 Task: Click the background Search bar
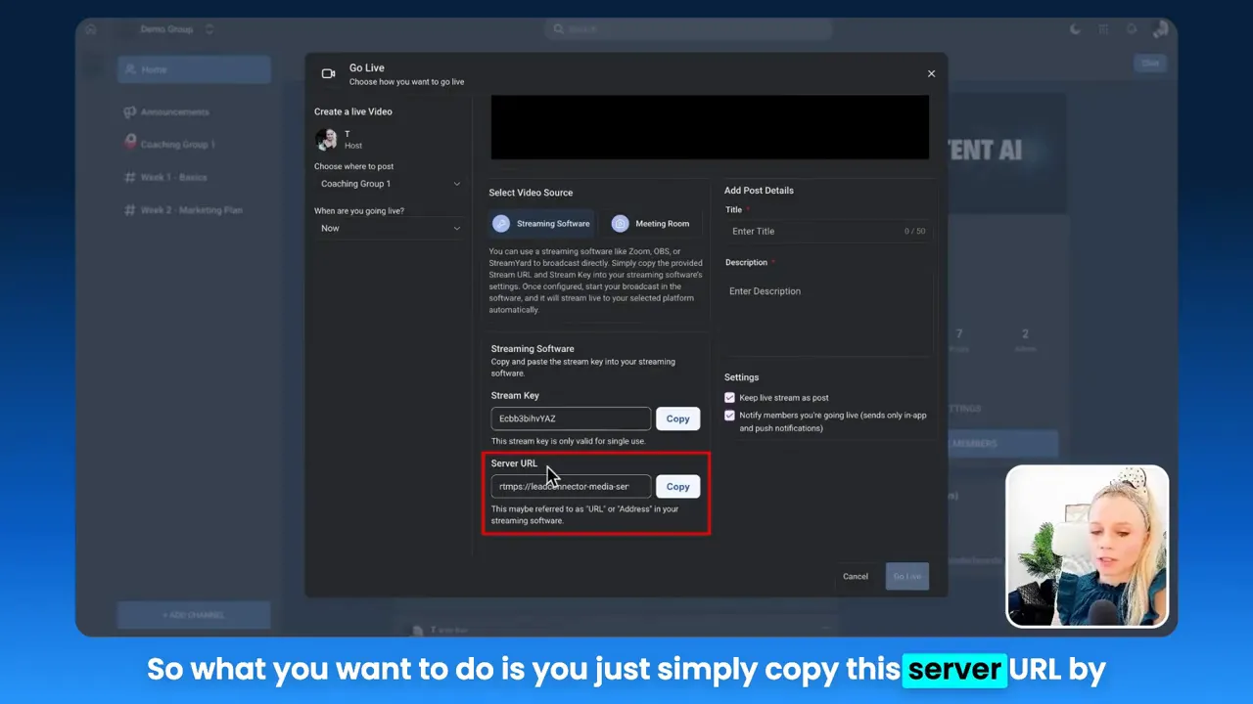[688, 29]
